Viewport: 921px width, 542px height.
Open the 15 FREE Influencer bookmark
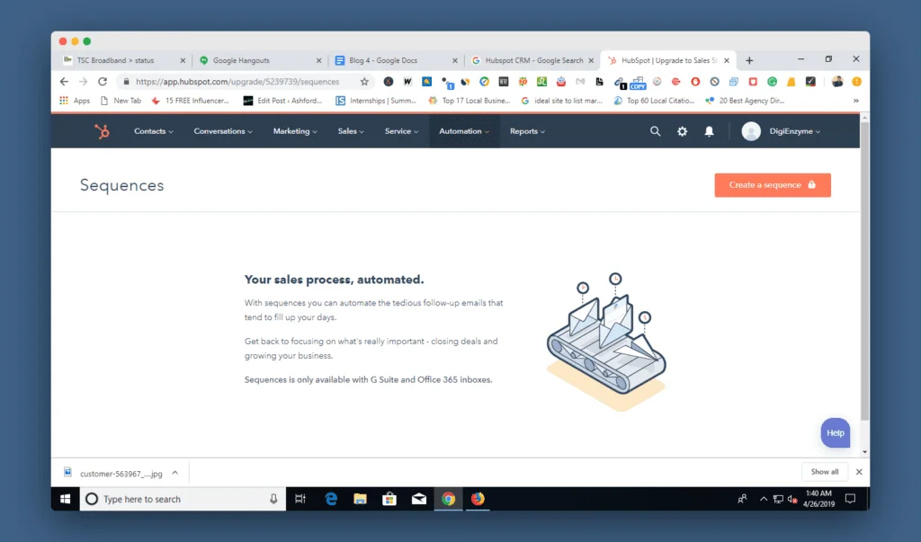pos(191,101)
